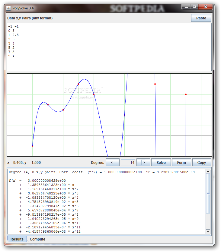Click the coordinate readout "x = 9.465, y = -1.500"

coord(24,162)
